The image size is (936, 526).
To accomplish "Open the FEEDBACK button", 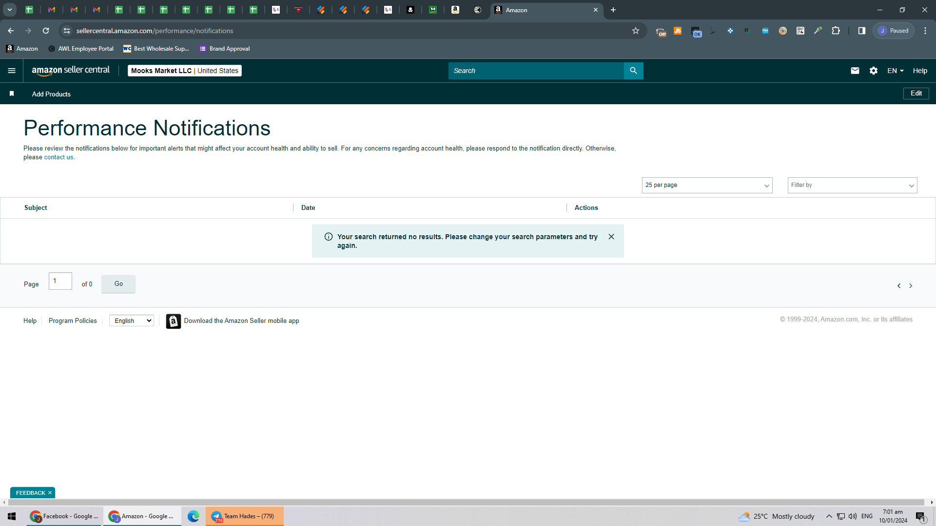I will click(x=30, y=493).
